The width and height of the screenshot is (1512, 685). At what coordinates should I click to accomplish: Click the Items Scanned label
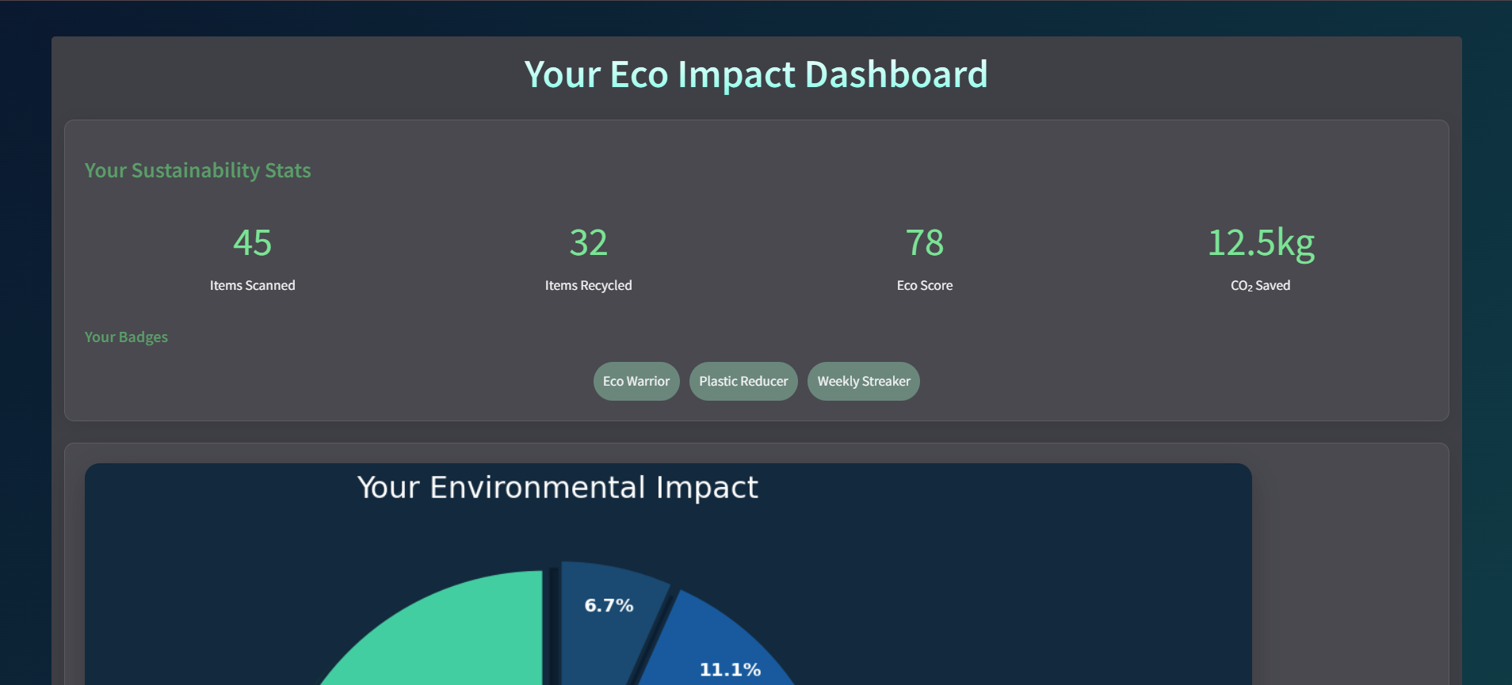252,285
